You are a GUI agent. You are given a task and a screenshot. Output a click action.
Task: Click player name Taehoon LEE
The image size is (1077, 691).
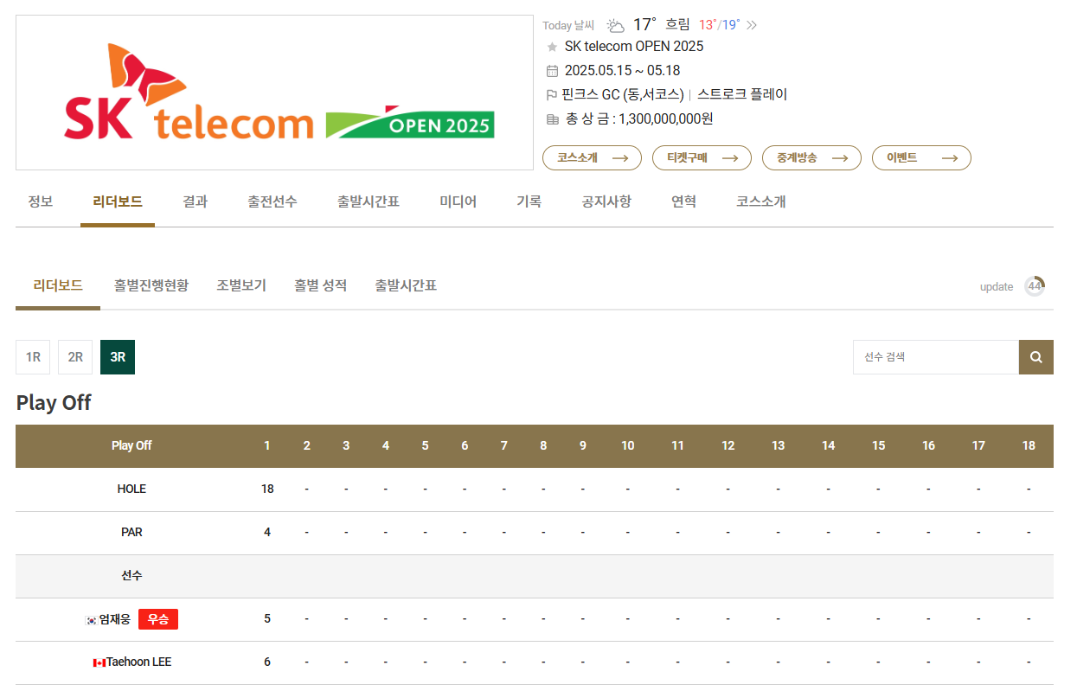pos(138,662)
